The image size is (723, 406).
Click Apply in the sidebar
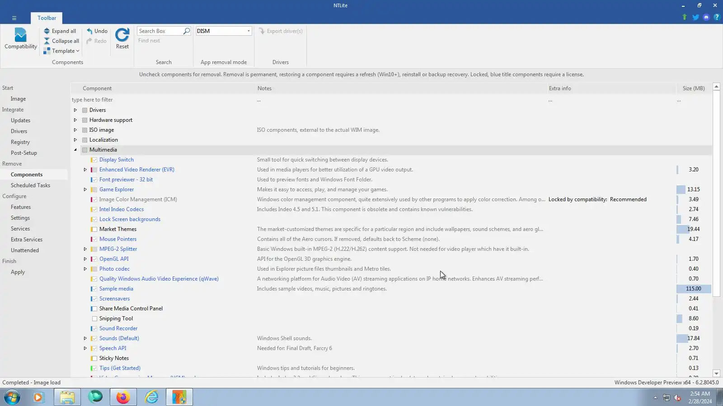click(18, 272)
